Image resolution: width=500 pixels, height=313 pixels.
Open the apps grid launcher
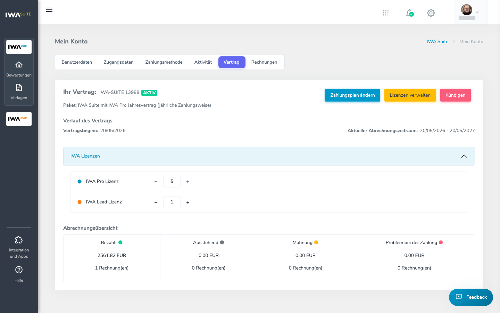[x=386, y=13]
